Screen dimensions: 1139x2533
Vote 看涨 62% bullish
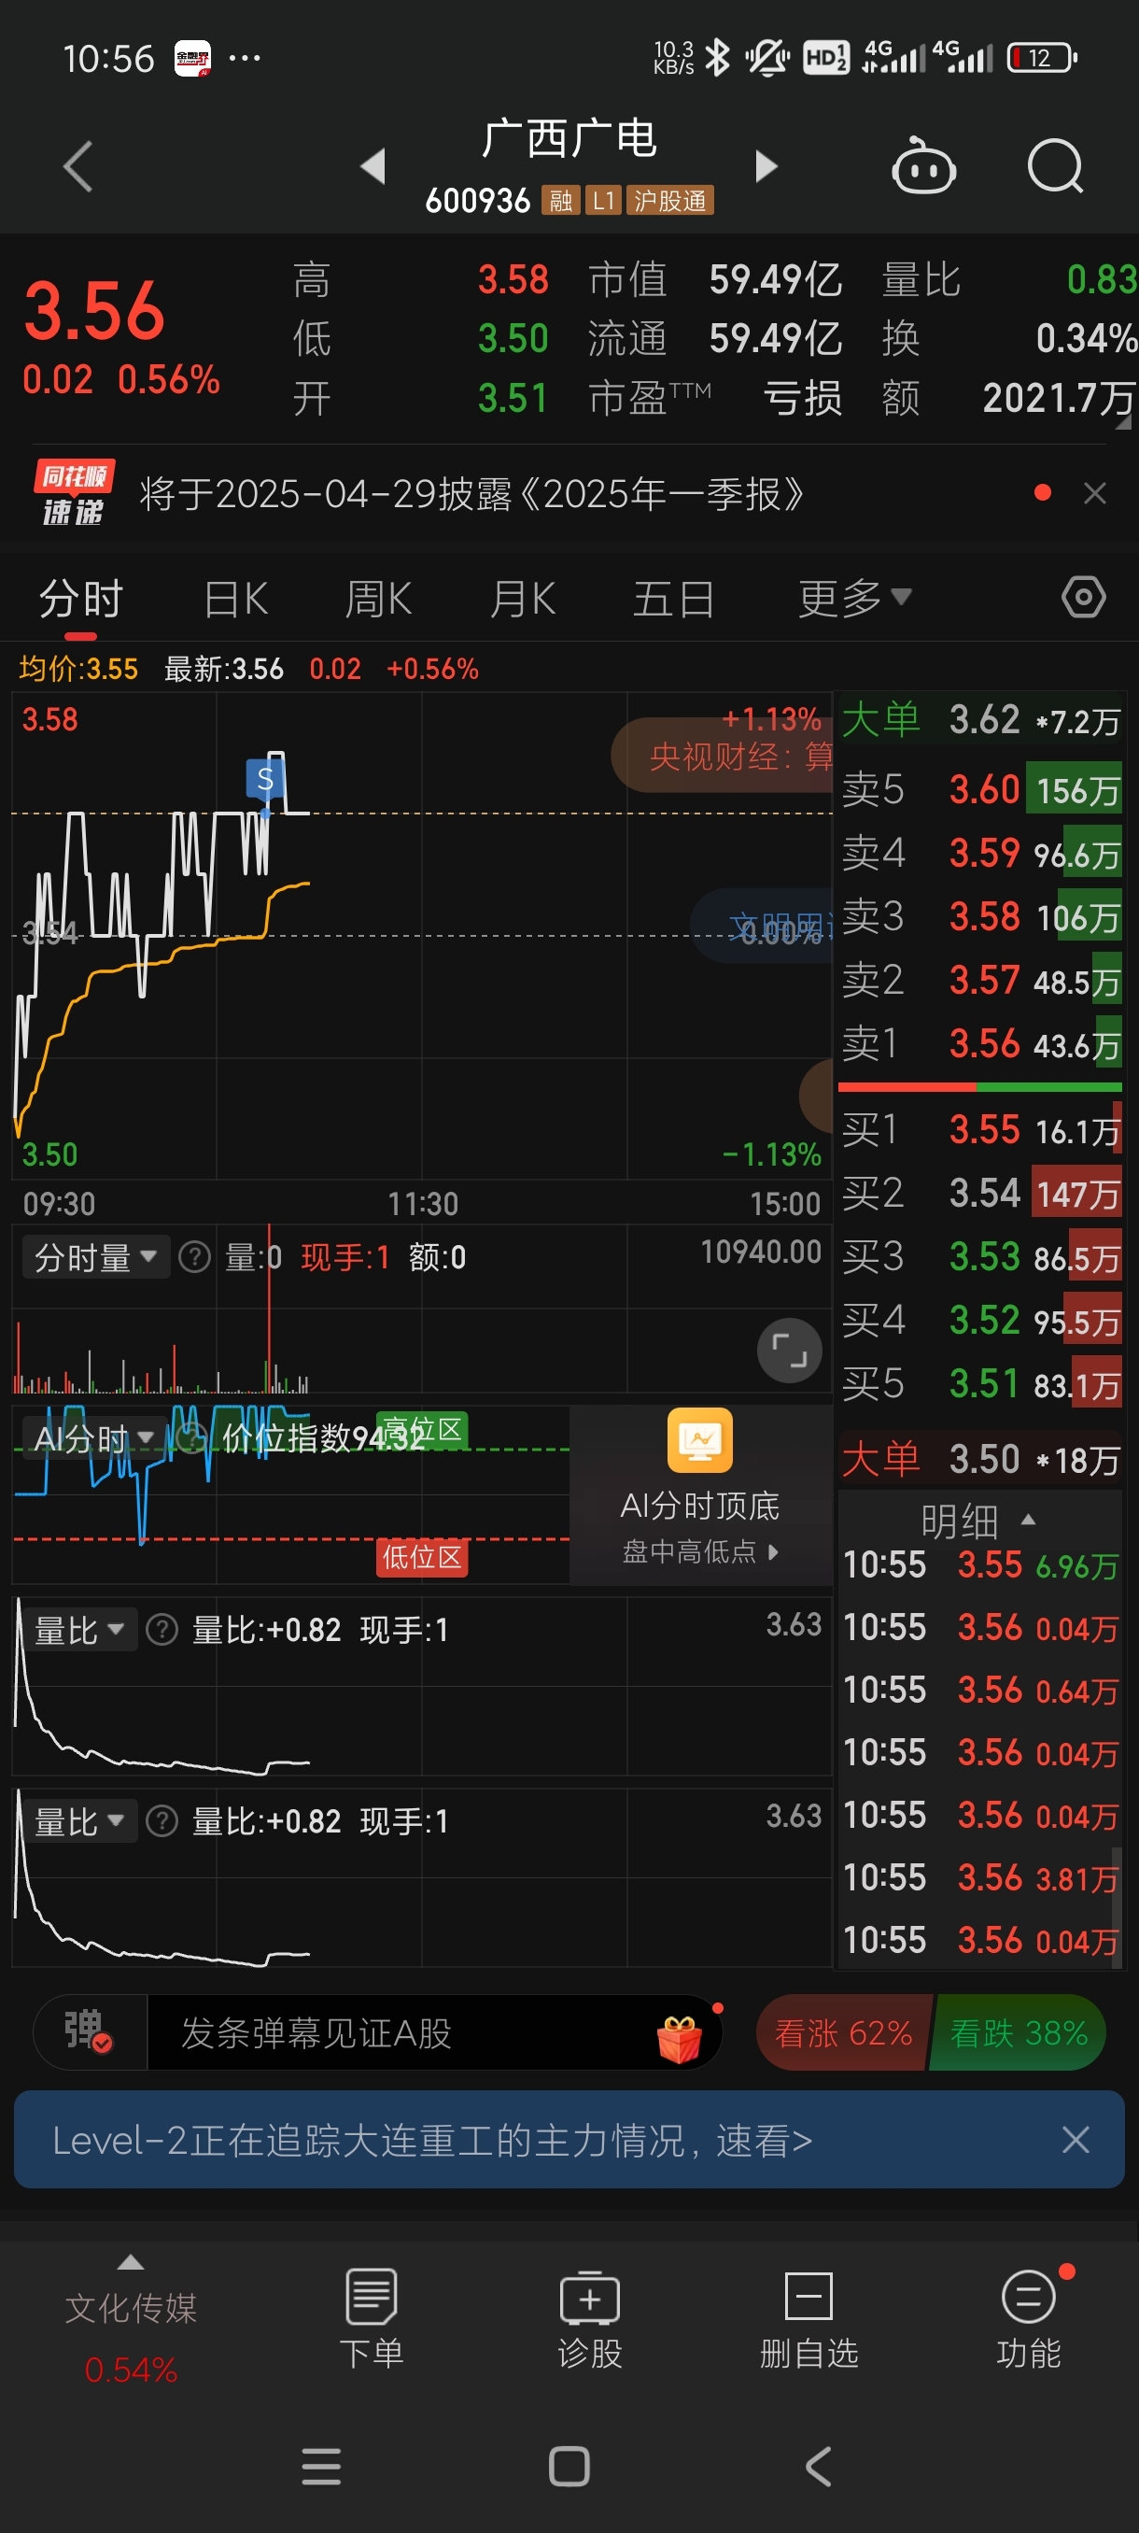843,2032
